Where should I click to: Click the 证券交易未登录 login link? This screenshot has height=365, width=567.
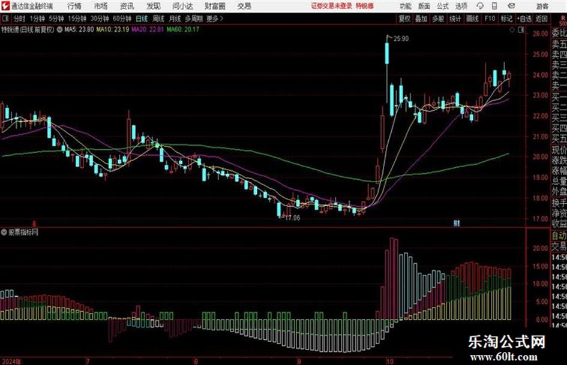click(x=331, y=6)
